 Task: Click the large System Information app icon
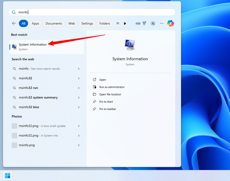click(x=130, y=45)
